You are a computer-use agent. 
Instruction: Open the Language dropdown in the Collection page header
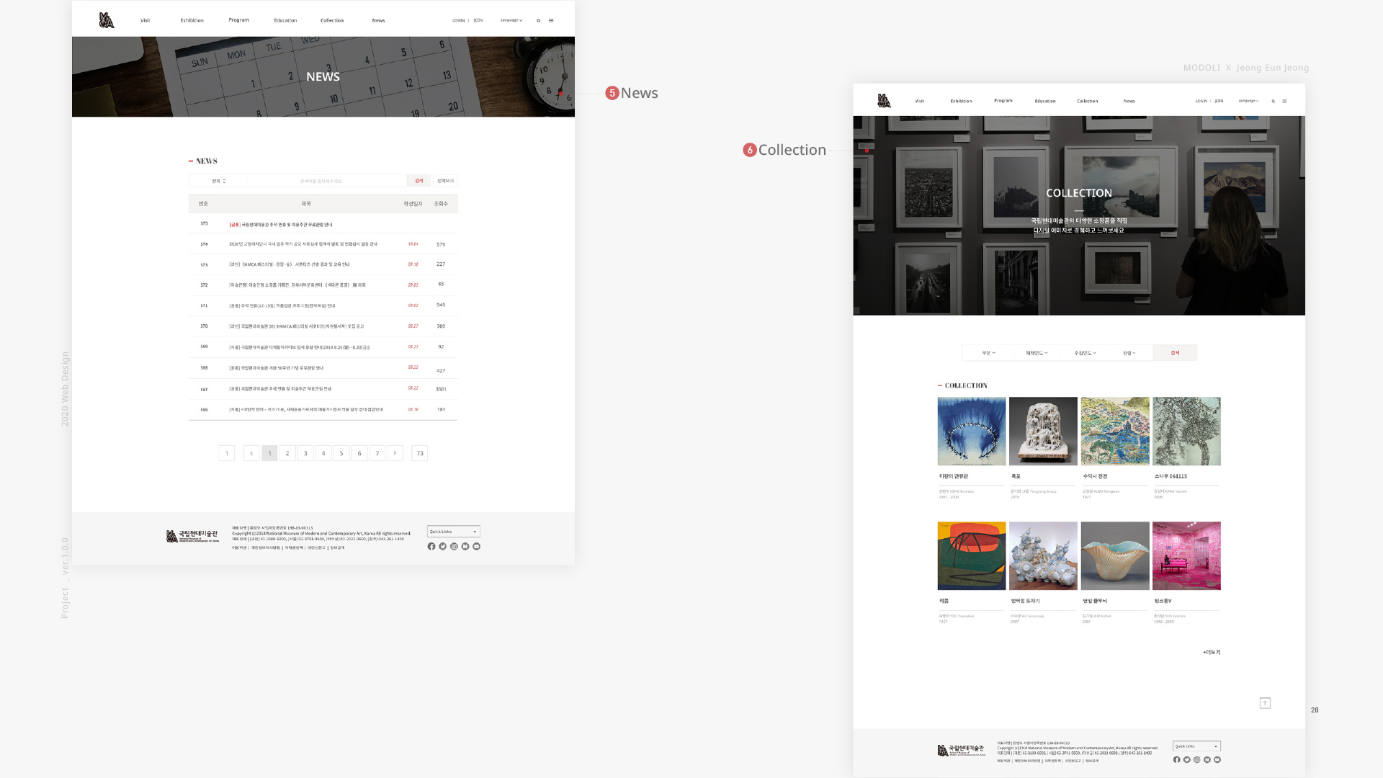[1248, 101]
